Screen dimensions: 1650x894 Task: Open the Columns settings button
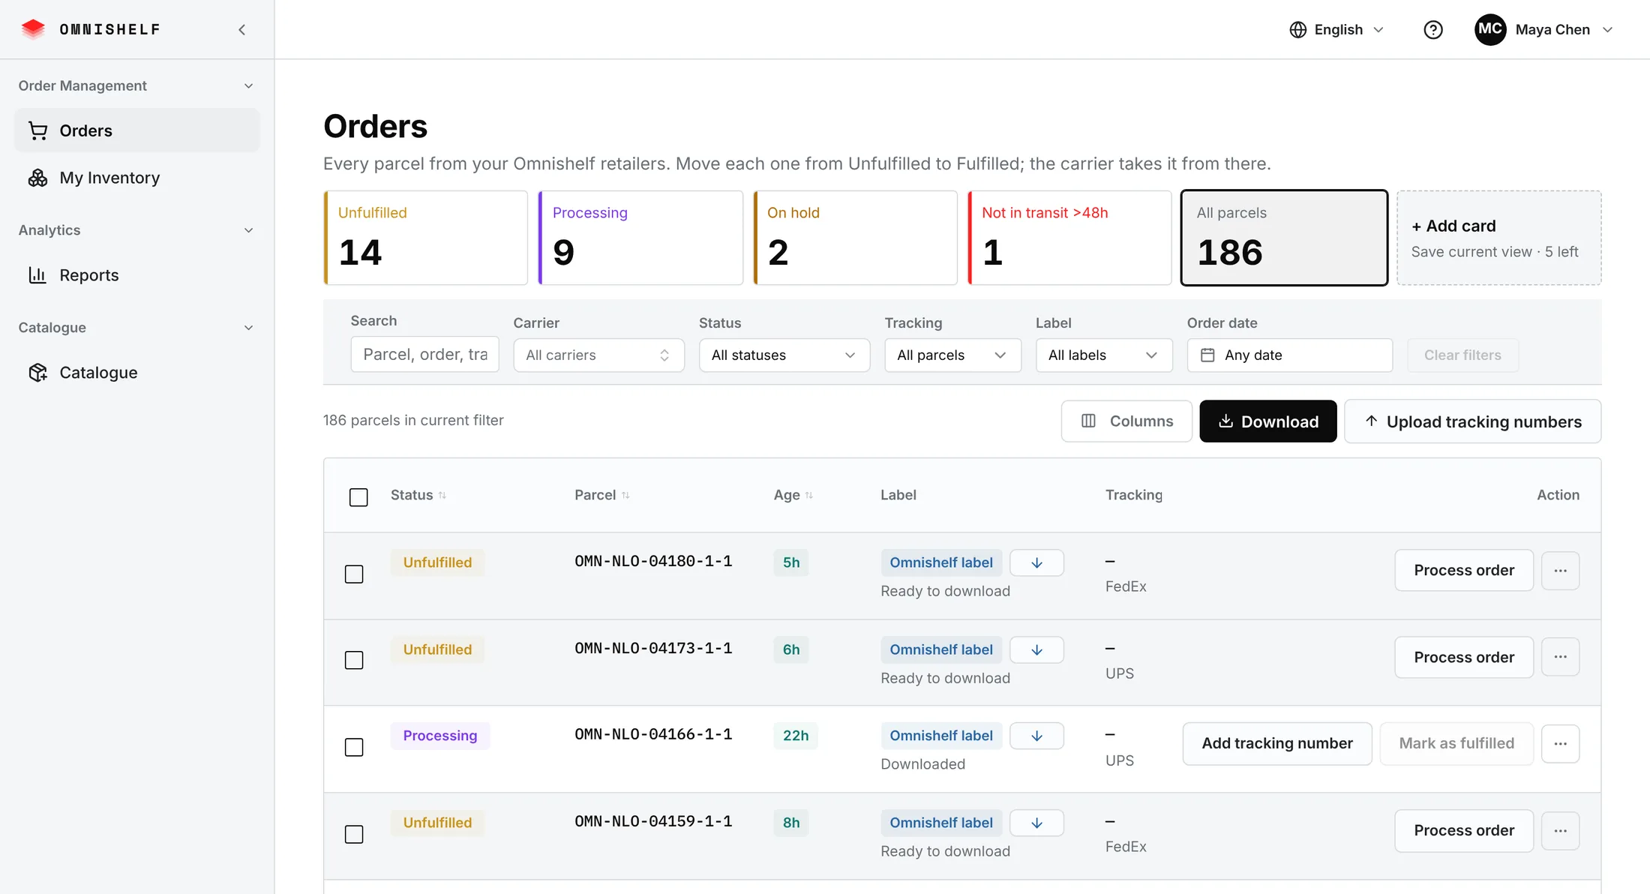1126,421
